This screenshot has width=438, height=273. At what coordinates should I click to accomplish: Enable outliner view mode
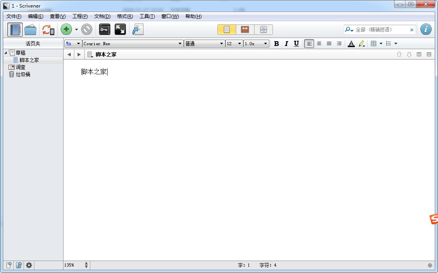click(263, 29)
